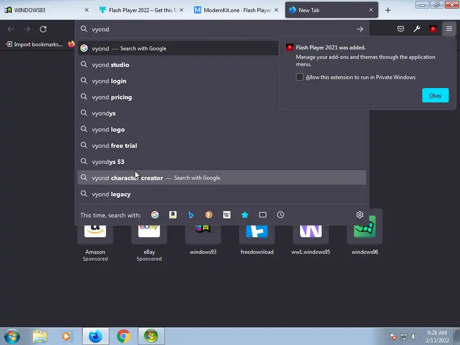This screenshot has width=460, height=345.
Task: Close the Flash Player 2022 tab
Action: (x=181, y=10)
